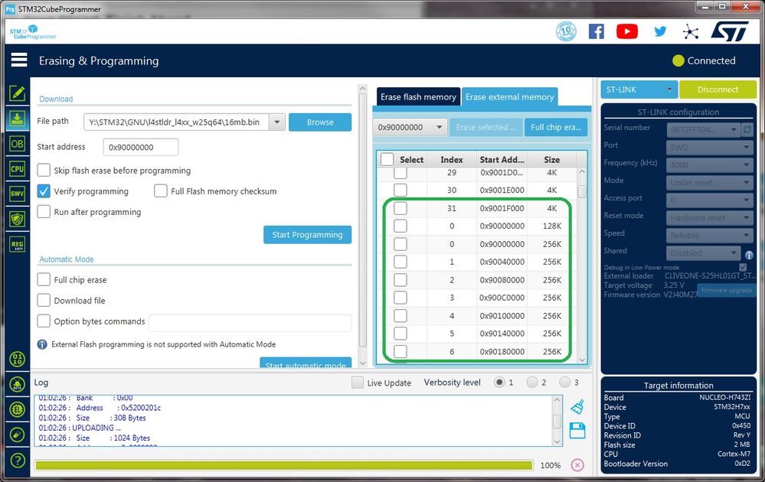Click Start Programming button

(307, 234)
